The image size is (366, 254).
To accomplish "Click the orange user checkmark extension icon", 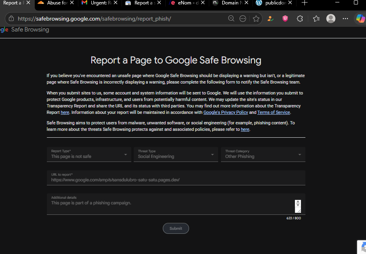I will [x=270, y=19].
